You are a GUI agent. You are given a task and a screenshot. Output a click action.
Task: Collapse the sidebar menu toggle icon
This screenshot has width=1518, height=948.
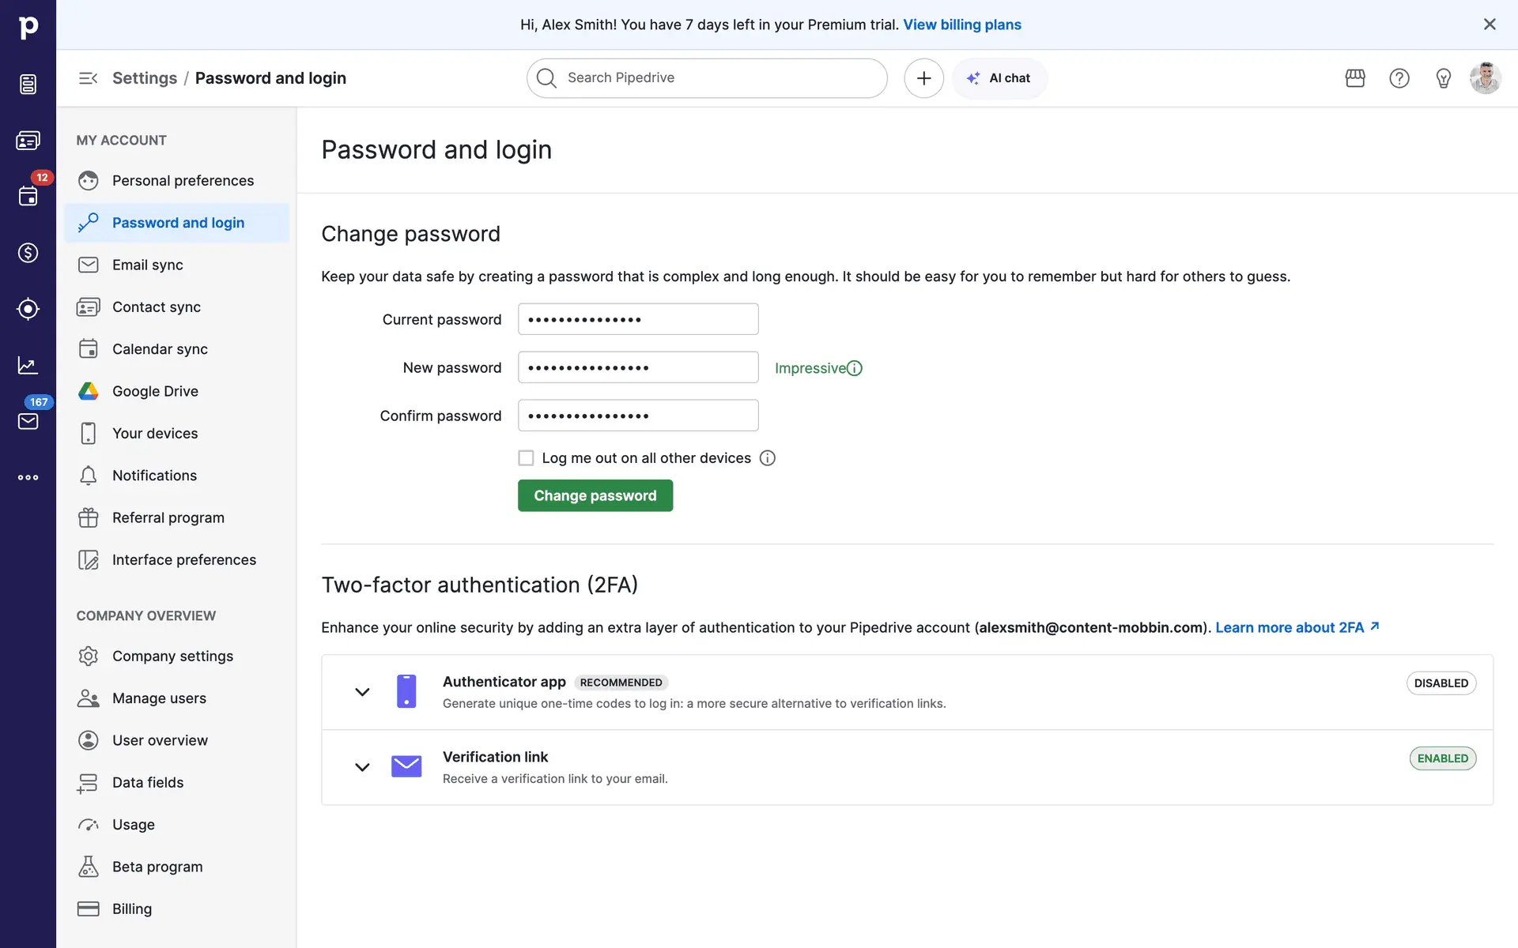point(88,78)
